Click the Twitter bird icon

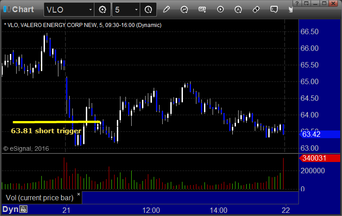(x=290, y=9)
